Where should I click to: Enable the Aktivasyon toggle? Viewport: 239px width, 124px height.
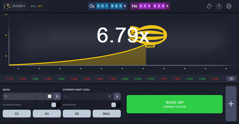(116, 105)
